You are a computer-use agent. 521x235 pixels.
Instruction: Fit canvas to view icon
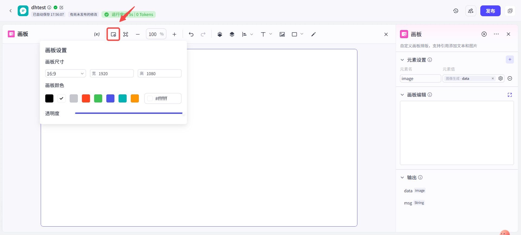pos(126,34)
